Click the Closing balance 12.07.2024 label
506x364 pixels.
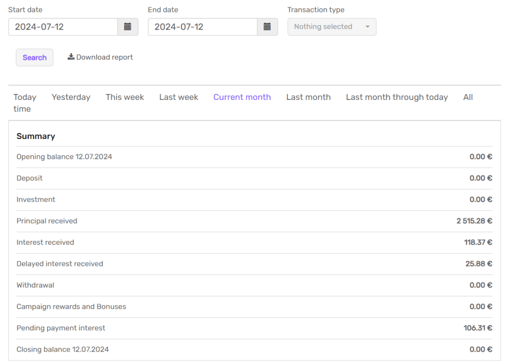click(x=63, y=349)
